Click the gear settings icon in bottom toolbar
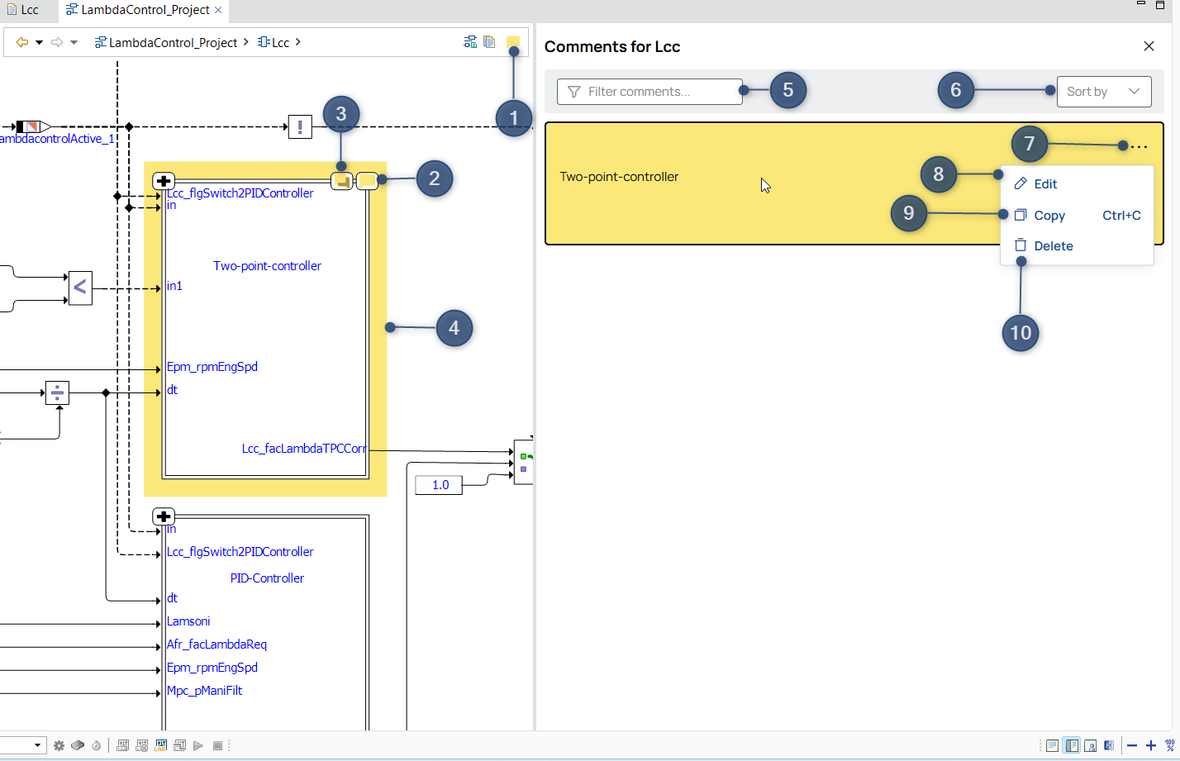Viewport: 1180px width, 761px height. click(x=59, y=745)
